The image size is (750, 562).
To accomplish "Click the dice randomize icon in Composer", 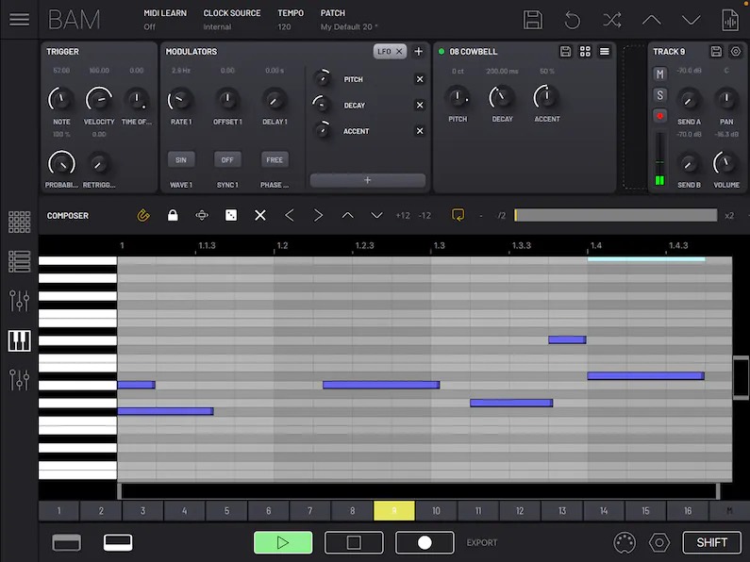I will click(x=230, y=216).
